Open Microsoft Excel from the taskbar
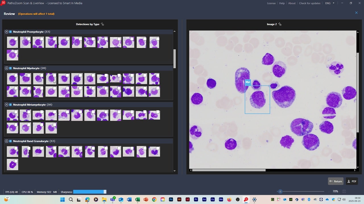The width and height of the screenshot is (364, 204). [138, 199]
